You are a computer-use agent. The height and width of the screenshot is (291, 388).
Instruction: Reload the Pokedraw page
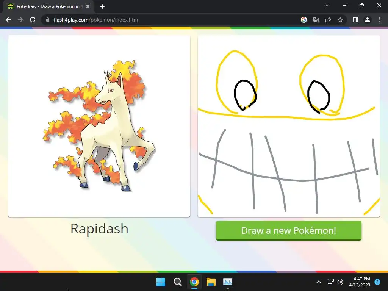click(x=33, y=20)
